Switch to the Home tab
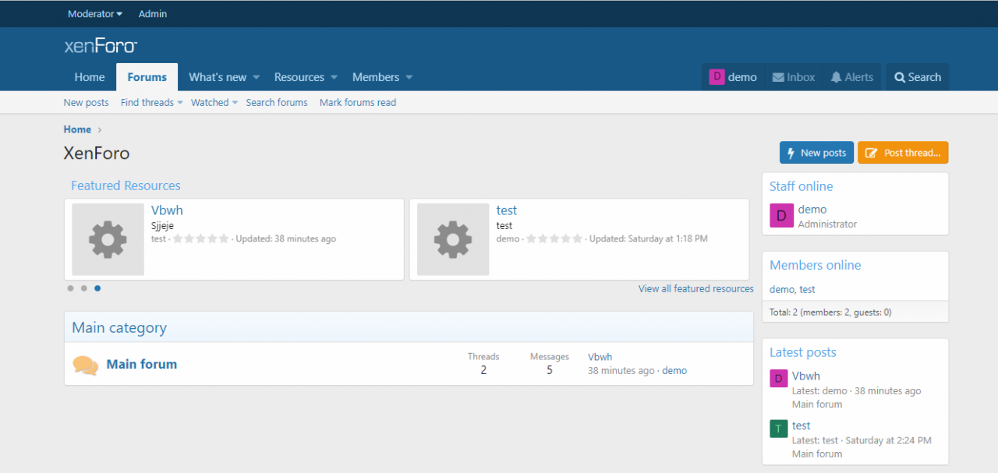Screen dimensions: 998x473 click(90, 77)
